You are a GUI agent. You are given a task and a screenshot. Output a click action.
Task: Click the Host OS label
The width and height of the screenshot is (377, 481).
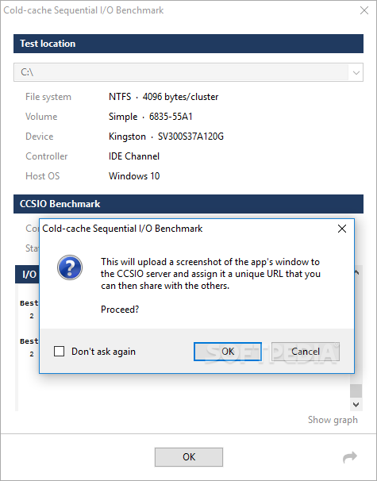coord(43,176)
